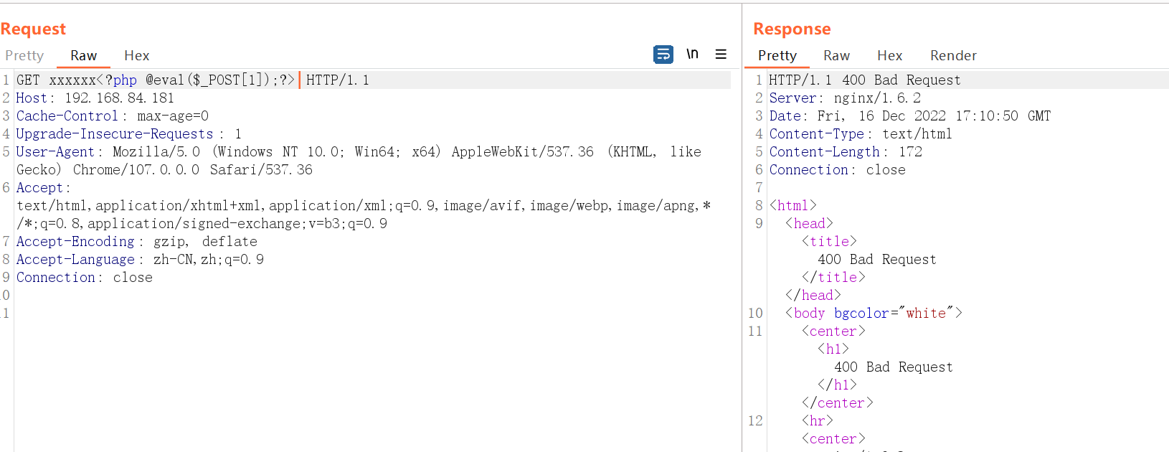
Task: Click the closing </title> tag
Action: pos(834,277)
